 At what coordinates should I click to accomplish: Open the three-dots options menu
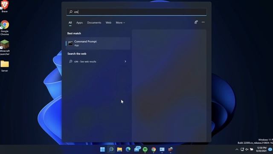pyautogui.click(x=203, y=22)
